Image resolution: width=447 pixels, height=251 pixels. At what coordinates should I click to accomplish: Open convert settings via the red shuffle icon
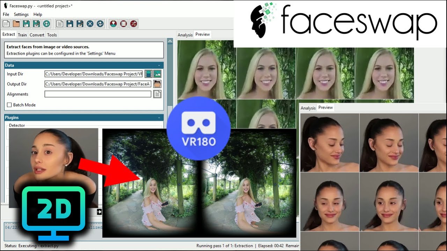click(134, 24)
